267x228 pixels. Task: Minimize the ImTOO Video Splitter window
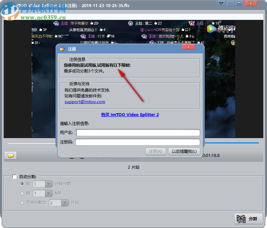pos(231,4)
